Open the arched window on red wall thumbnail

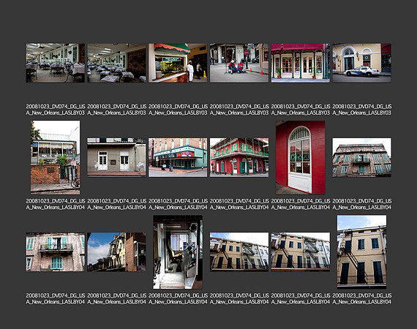[301, 158]
